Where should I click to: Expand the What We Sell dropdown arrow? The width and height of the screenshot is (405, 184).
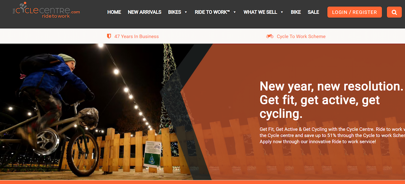pyautogui.click(x=282, y=12)
